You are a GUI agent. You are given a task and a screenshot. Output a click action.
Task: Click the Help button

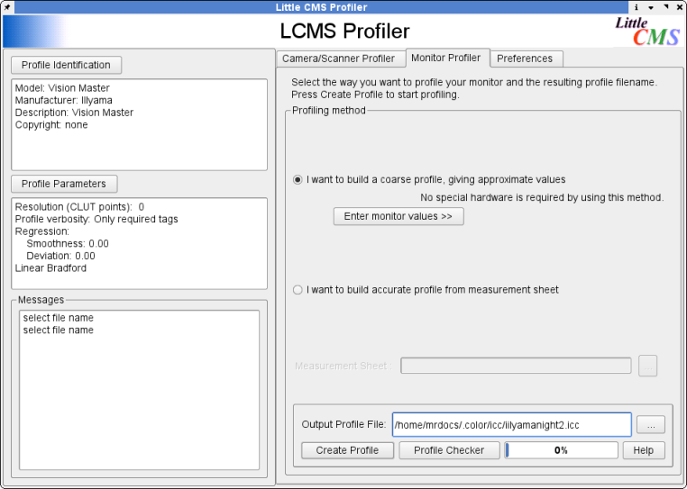(643, 450)
